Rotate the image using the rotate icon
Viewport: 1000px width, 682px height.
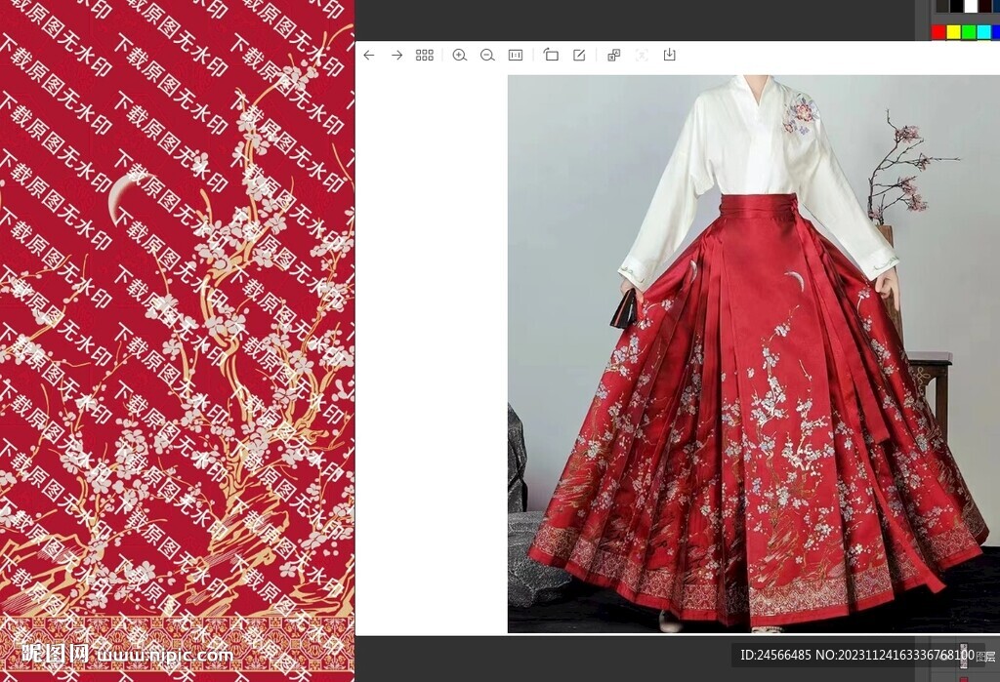point(551,56)
